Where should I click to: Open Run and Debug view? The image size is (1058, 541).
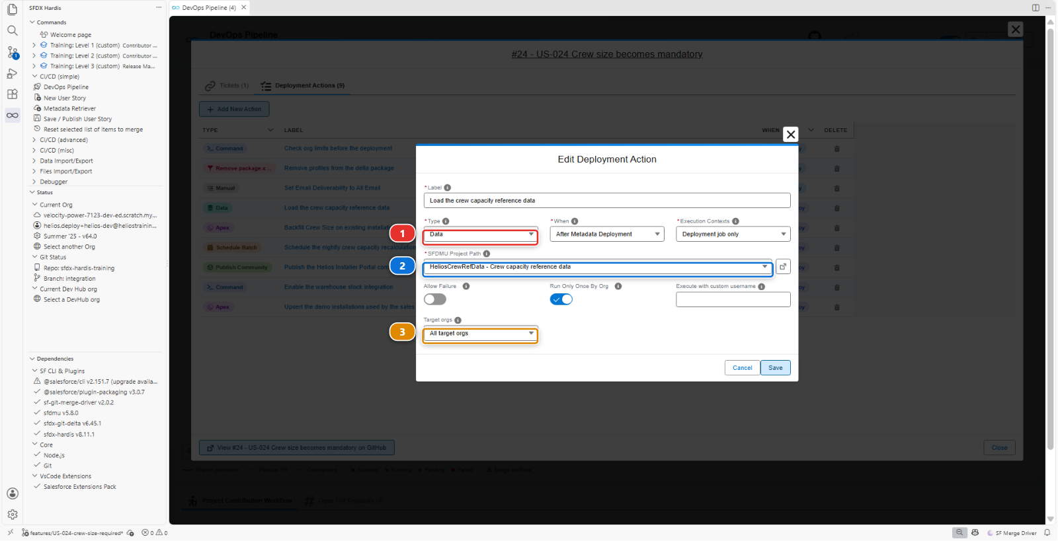pyautogui.click(x=12, y=73)
